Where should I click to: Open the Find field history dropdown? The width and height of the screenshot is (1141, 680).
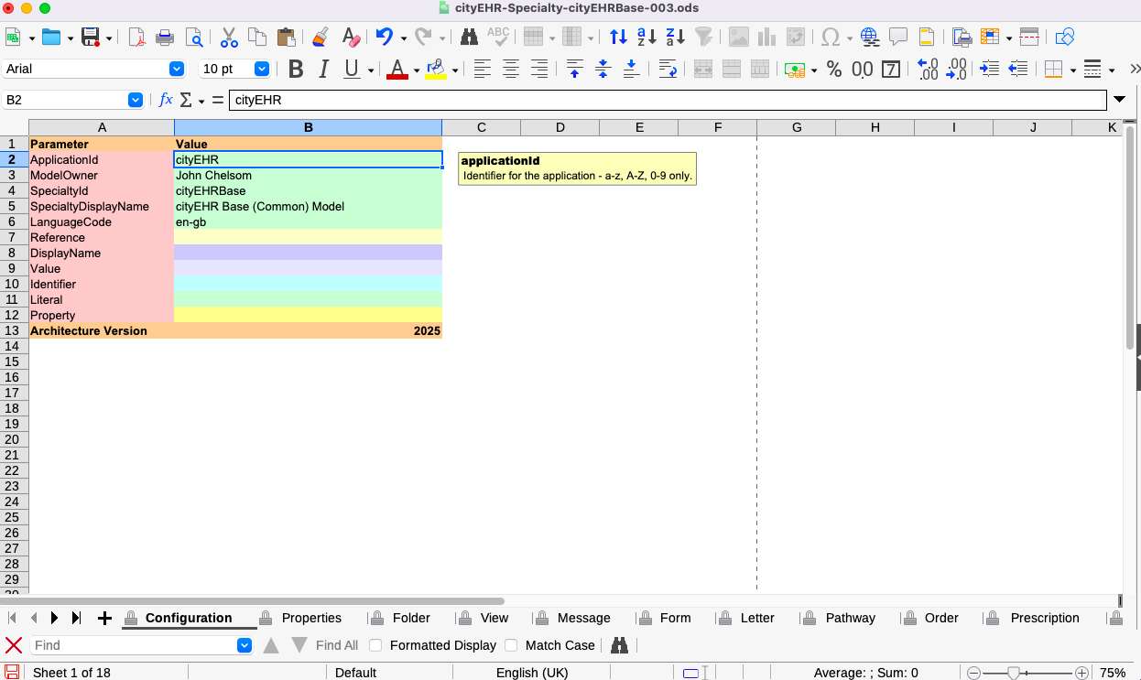click(244, 645)
